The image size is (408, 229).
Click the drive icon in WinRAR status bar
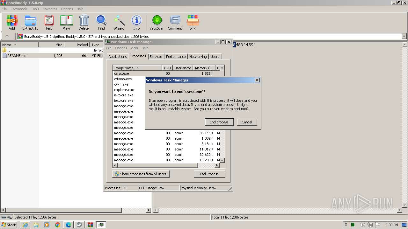(x=4, y=217)
